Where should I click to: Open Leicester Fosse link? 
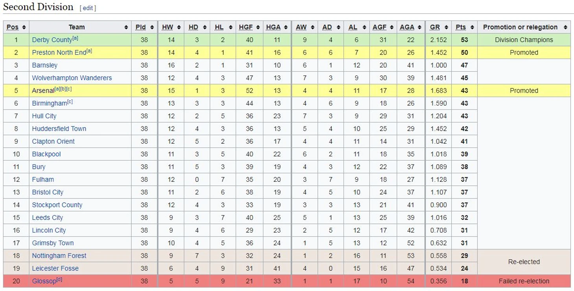(x=55, y=269)
